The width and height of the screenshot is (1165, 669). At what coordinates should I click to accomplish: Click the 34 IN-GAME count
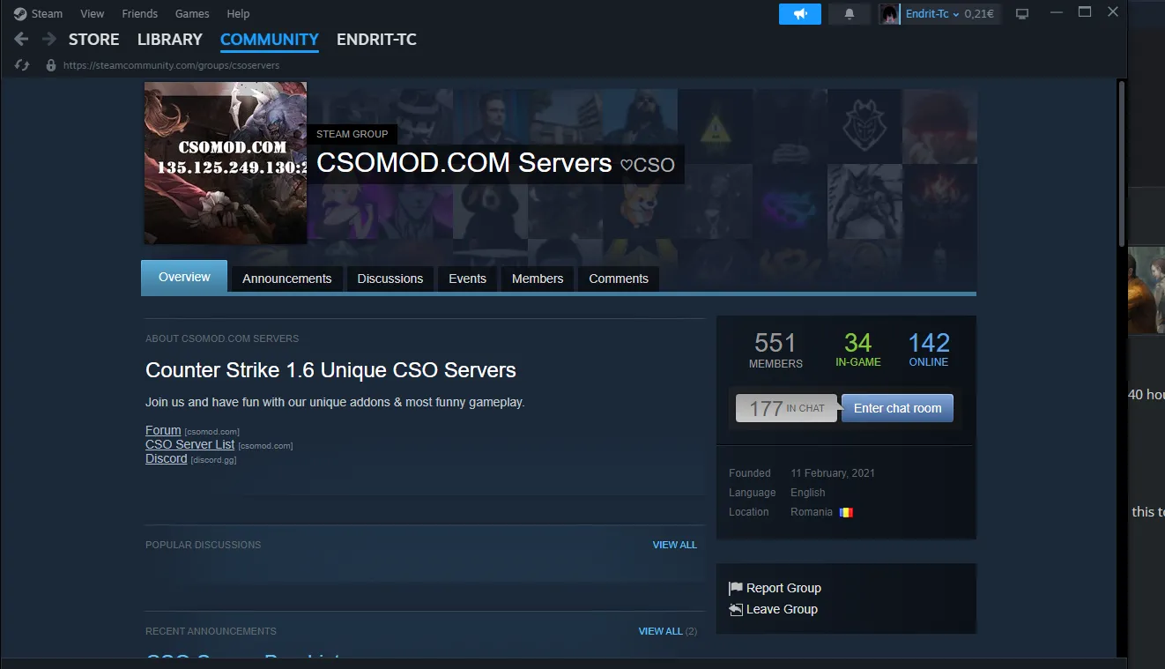[x=858, y=349]
